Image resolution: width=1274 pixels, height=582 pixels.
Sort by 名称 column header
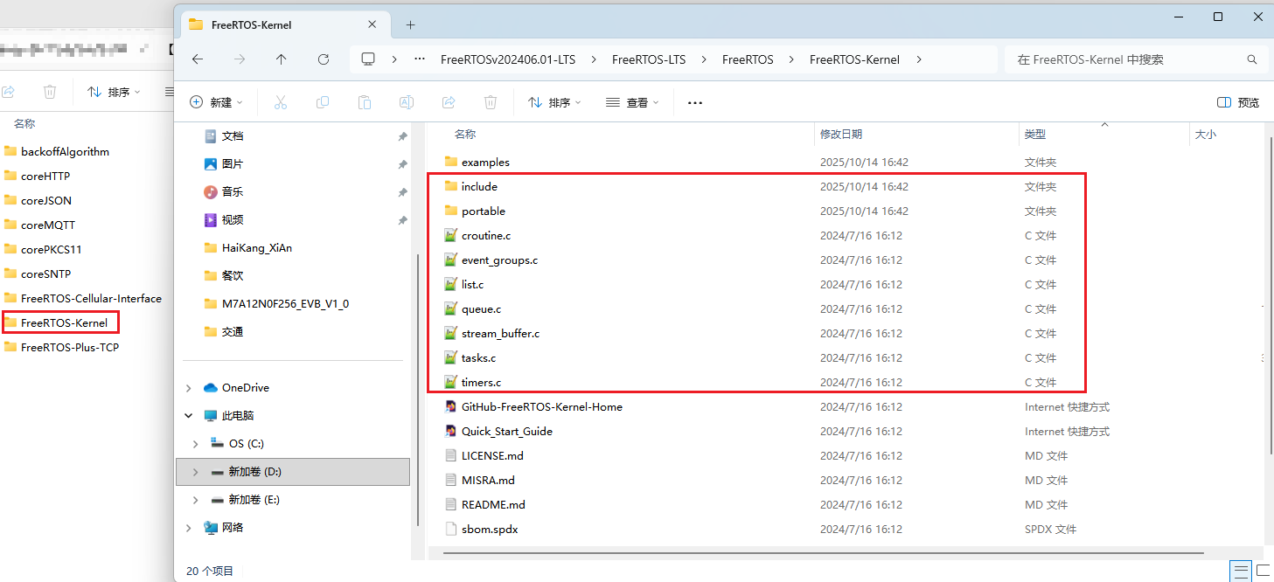(465, 134)
